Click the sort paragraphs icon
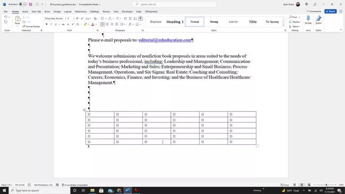The height and width of the screenshot is (194, 345). tap(135, 19)
